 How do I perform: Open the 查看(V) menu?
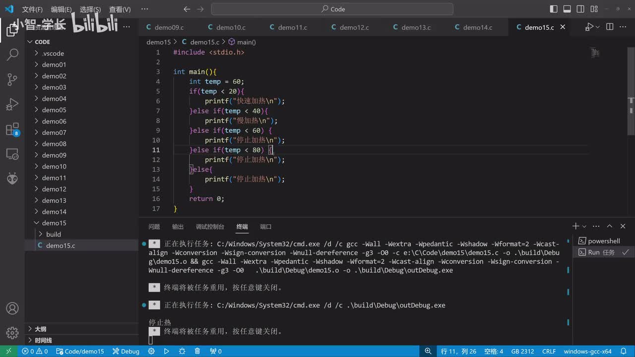pyautogui.click(x=120, y=9)
